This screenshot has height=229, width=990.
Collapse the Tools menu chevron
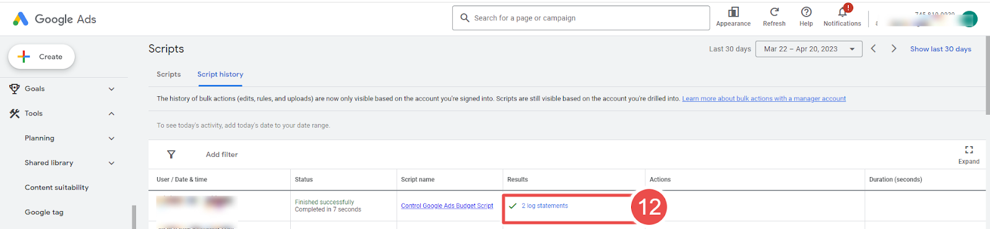click(x=111, y=114)
